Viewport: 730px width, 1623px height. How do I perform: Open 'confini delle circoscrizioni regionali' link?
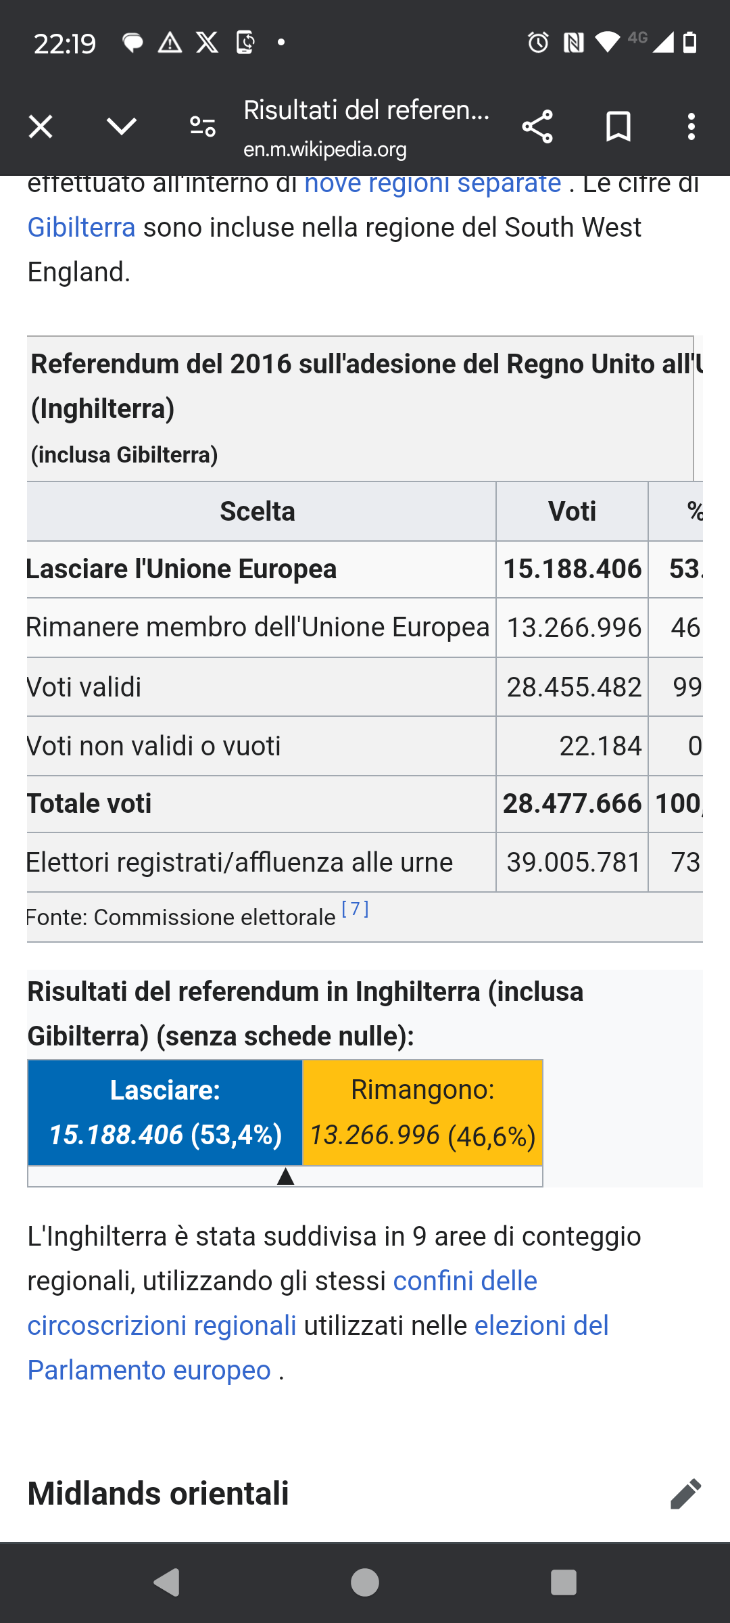tap(283, 1303)
